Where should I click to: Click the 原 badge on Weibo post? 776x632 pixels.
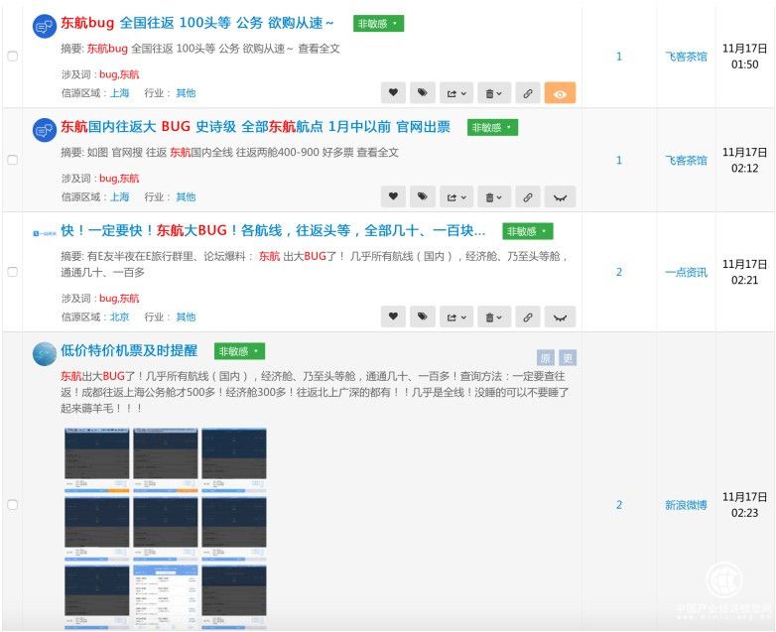546,358
